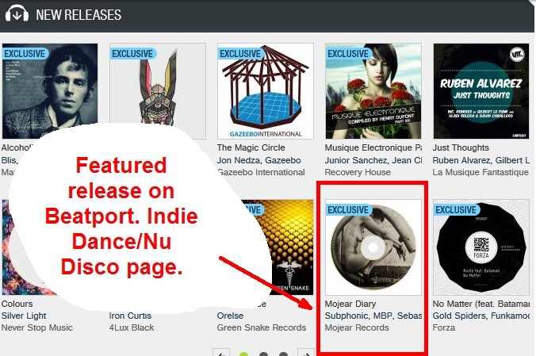Go to previous page of new releases
The height and width of the screenshot is (356, 536).
pos(221,352)
